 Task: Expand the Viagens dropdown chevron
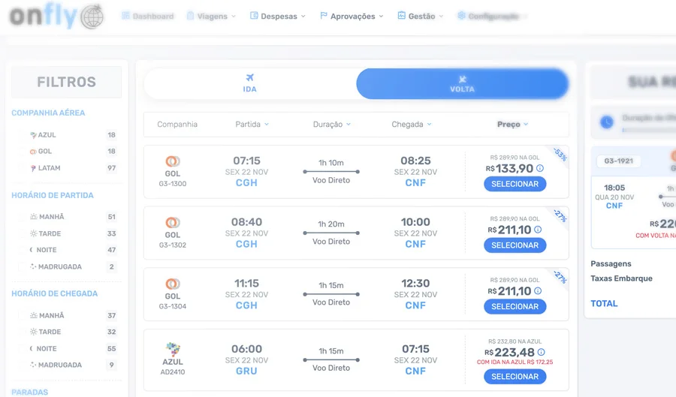[234, 17]
